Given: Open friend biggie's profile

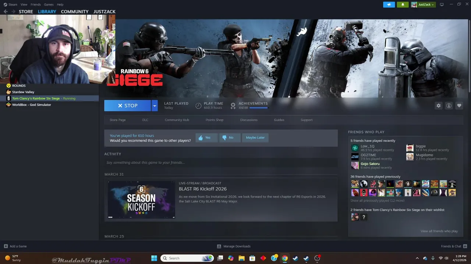Looking at the screenshot, I should coord(421,146).
